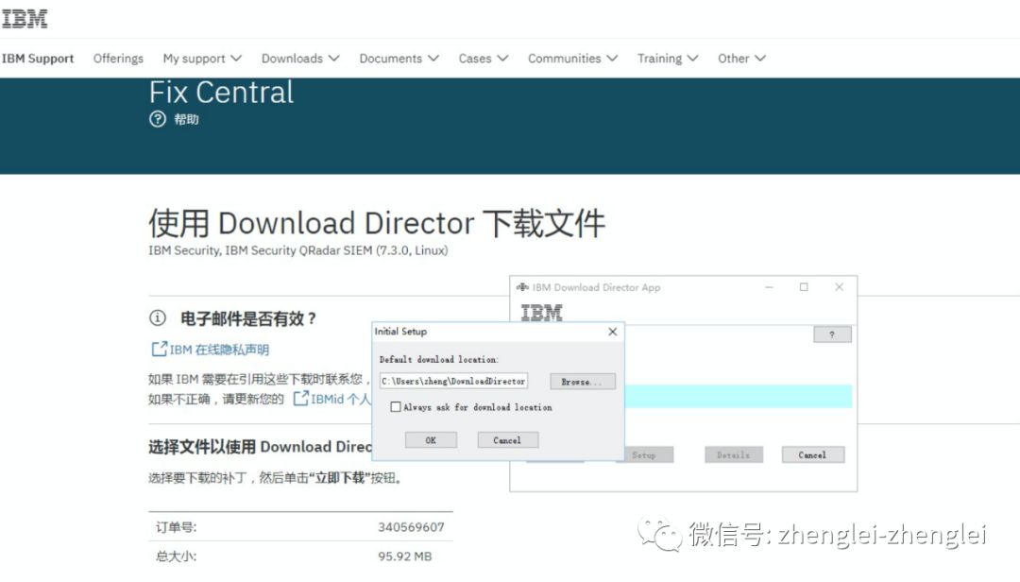Open the Offerings page
1020x582 pixels.
tap(118, 59)
